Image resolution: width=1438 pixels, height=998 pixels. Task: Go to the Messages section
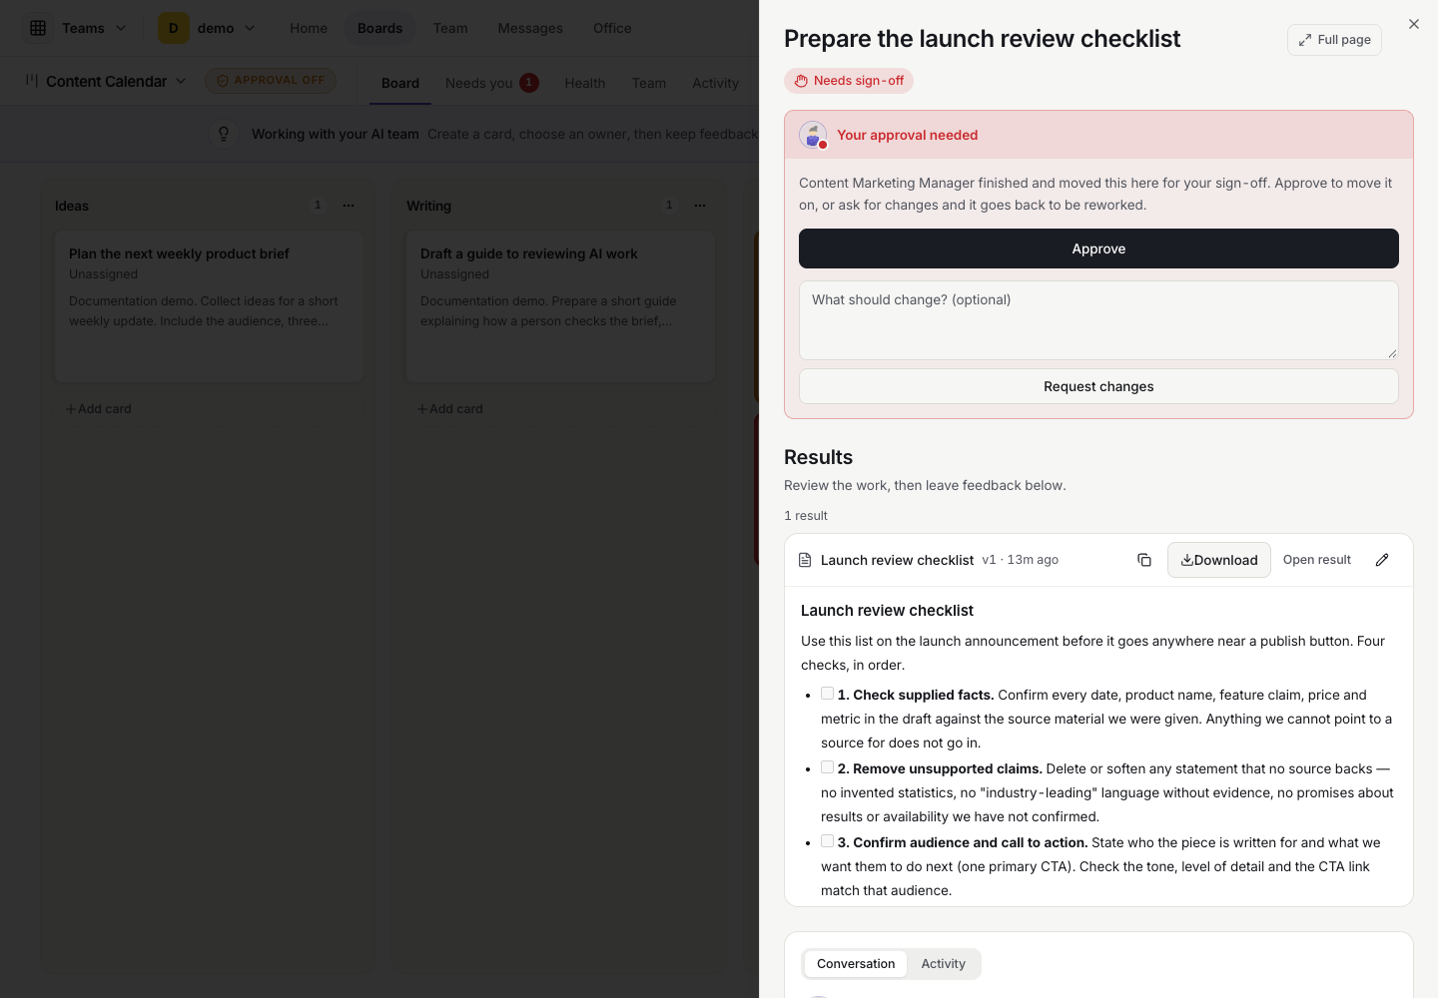click(530, 28)
